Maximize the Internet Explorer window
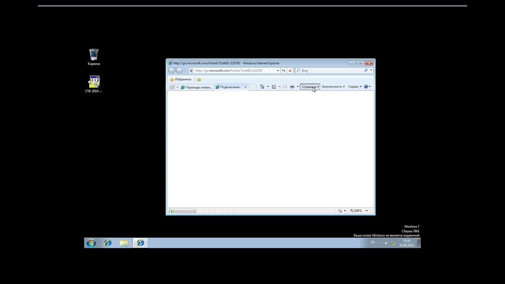The width and height of the screenshot is (505, 284). point(360,63)
